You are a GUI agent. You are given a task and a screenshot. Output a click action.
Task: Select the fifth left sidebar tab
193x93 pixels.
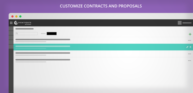(11, 46)
